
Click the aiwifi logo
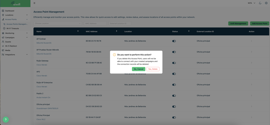click(15, 4)
